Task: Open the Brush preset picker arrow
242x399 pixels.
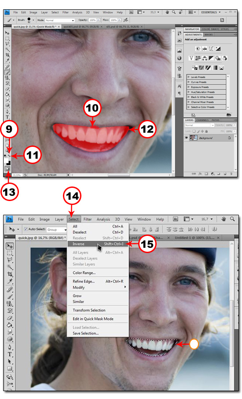Action: 33,20
